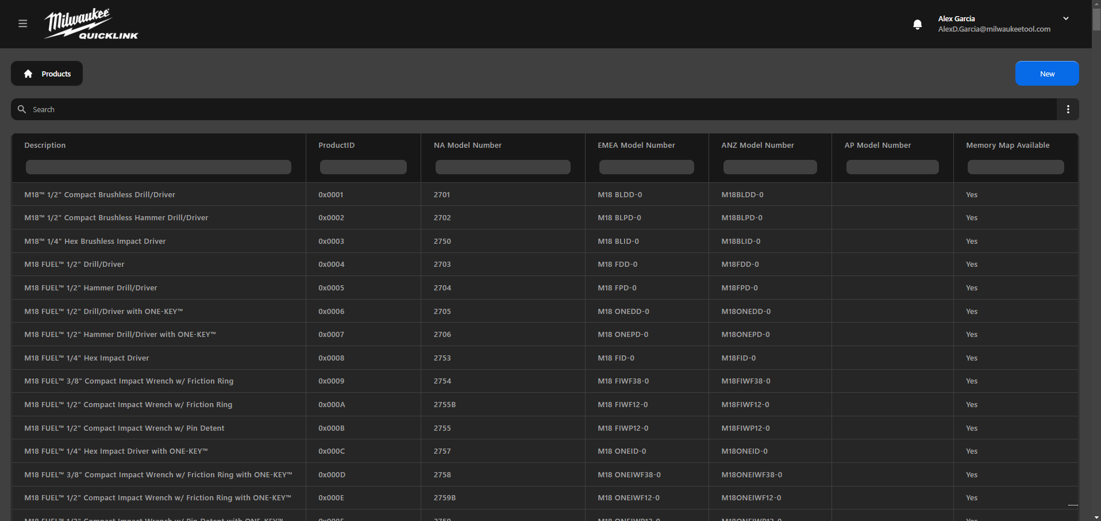Click ANZ model M18FIWP12-0

(745, 428)
